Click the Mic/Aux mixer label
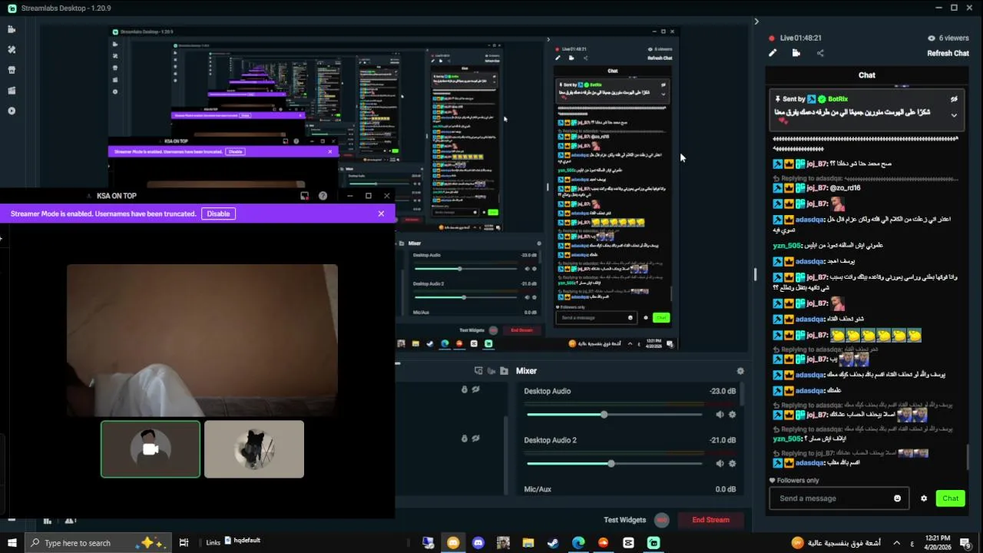This screenshot has height=553, width=983. coord(538,489)
